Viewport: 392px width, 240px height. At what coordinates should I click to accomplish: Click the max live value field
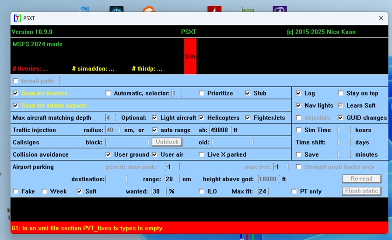281,167
